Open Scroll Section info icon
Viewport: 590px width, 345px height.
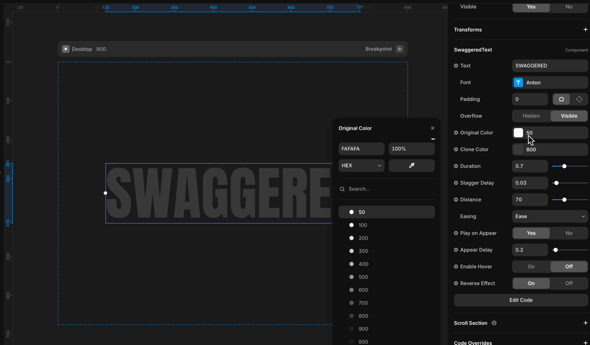coord(494,323)
